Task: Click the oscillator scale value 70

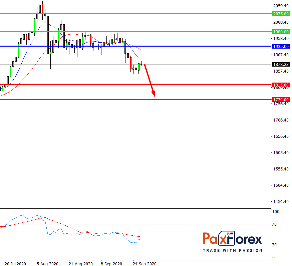Action: tap(274, 224)
